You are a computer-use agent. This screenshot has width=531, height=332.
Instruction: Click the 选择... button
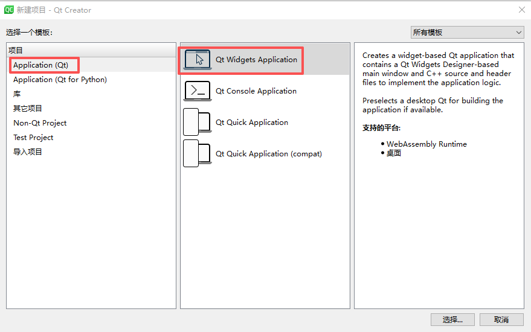[452, 319]
